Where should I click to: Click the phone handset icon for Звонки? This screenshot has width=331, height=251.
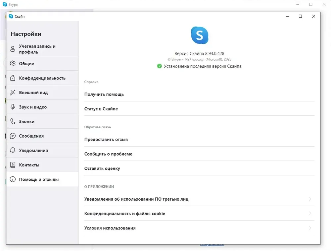pos(13,121)
